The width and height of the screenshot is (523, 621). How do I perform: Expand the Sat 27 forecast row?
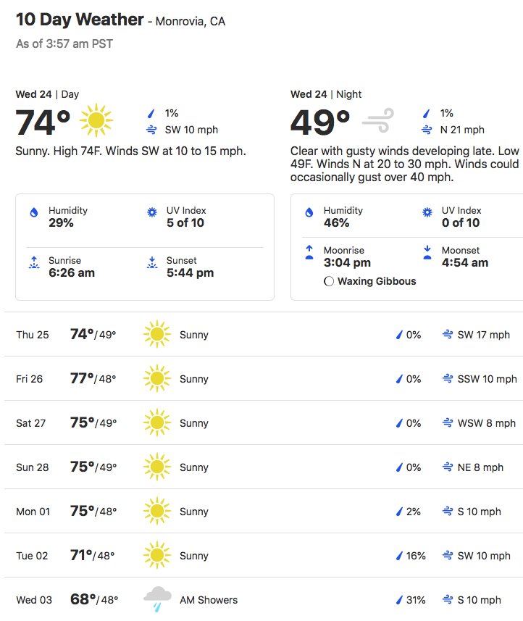point(264,422)
